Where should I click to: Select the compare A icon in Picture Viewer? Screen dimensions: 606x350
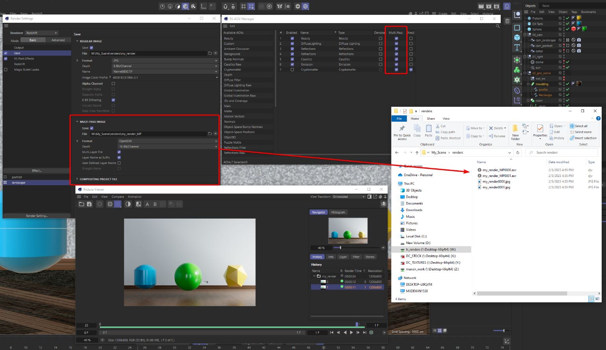(147, 204)
